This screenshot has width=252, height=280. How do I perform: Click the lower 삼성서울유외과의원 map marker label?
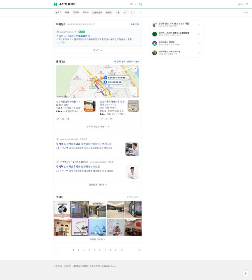[x=114, y=82]
